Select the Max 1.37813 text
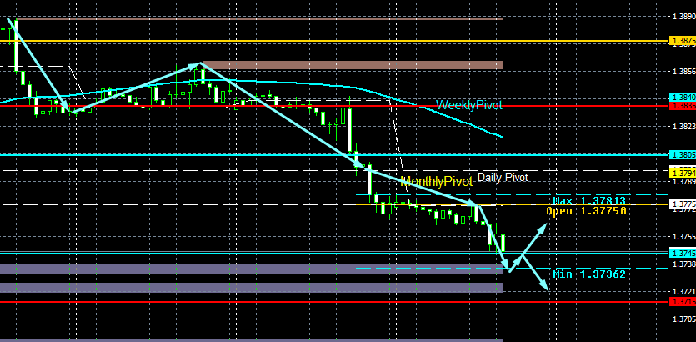 (589, 201)
